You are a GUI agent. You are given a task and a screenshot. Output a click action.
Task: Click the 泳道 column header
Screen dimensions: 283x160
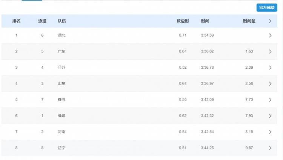[x=42, y=21]
